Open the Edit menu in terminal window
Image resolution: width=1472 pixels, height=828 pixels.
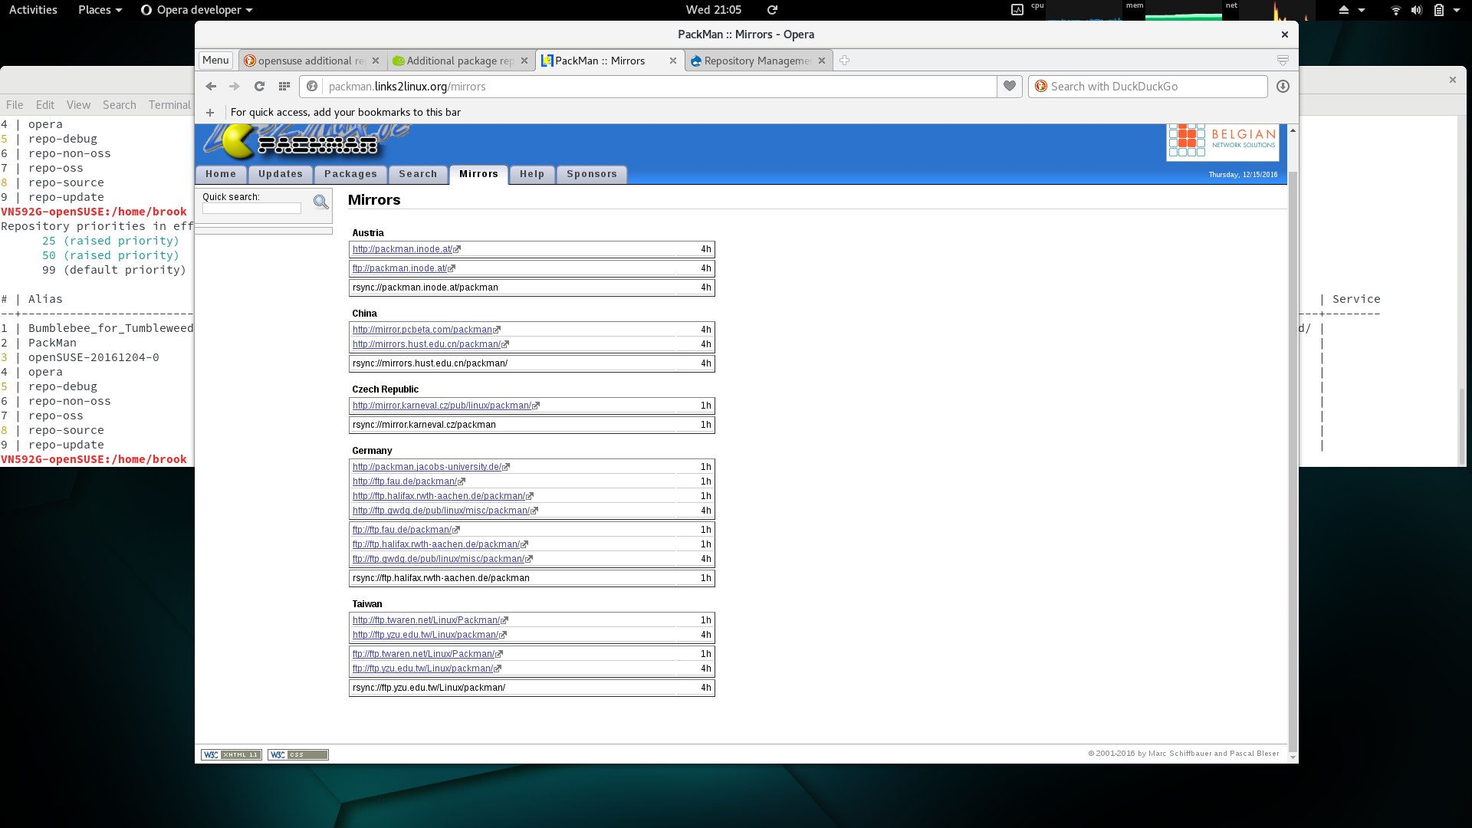[x=45, y=105]
